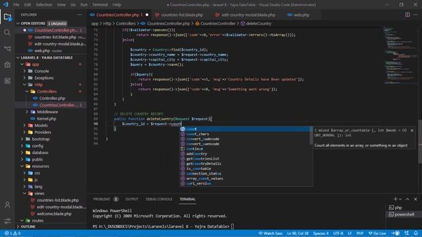Viewport: 422px width, 237px height.
Task: Click the feedback icon in status bar
Action: [x=406, y=233]
